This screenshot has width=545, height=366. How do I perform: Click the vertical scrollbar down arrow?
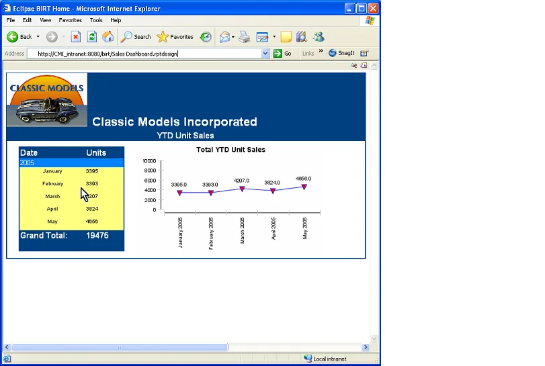coord(374,338)
